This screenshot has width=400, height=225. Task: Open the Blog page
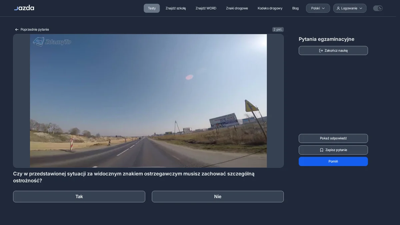[x=295, y=8]
